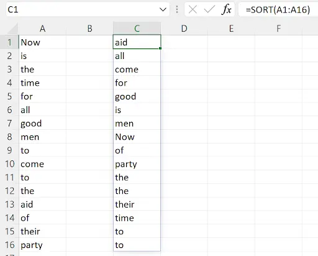Click the Cancel X icon in formula bar
318x256 pixels.
193,9
